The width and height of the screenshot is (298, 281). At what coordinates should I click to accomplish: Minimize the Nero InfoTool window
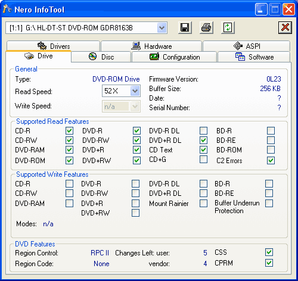(x=261, y=10)
